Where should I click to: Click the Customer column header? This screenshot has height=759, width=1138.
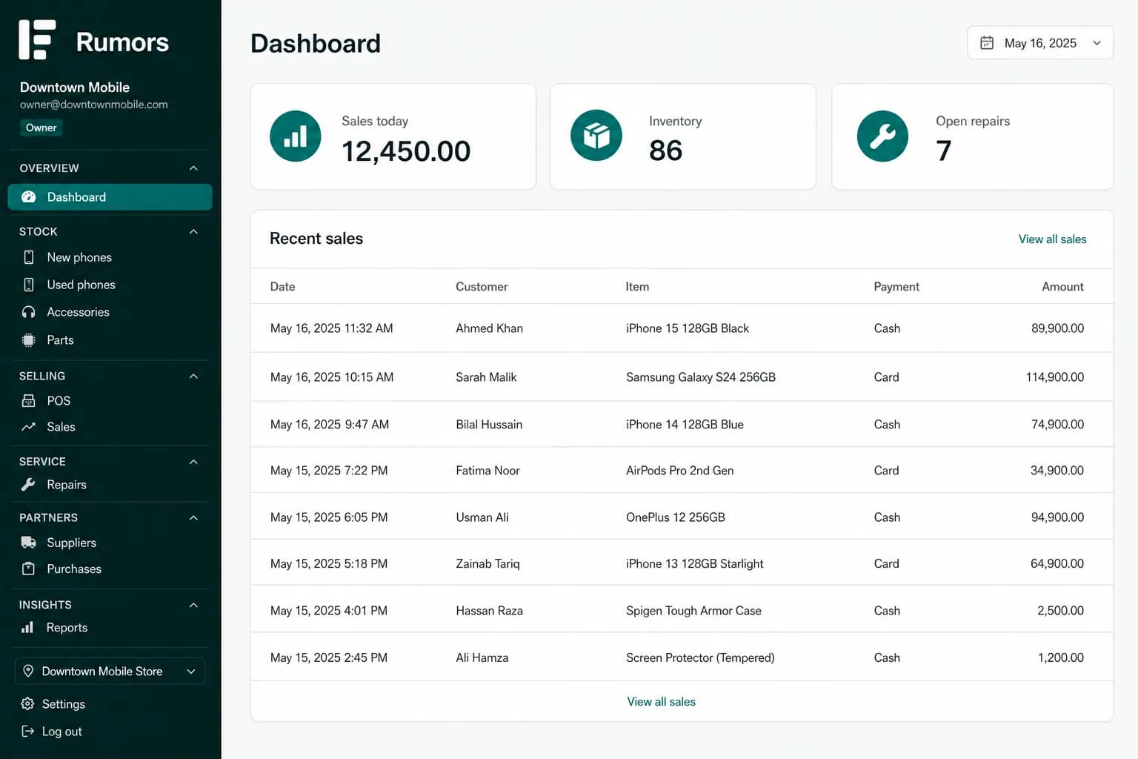(x=482, y=287)
